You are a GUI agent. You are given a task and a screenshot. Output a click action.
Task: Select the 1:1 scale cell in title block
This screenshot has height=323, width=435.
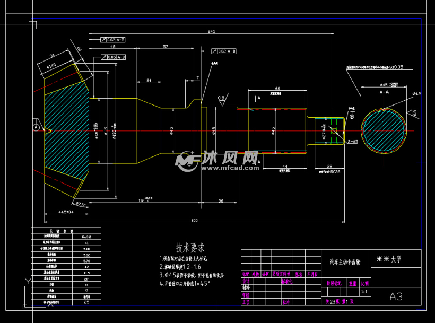364,291
